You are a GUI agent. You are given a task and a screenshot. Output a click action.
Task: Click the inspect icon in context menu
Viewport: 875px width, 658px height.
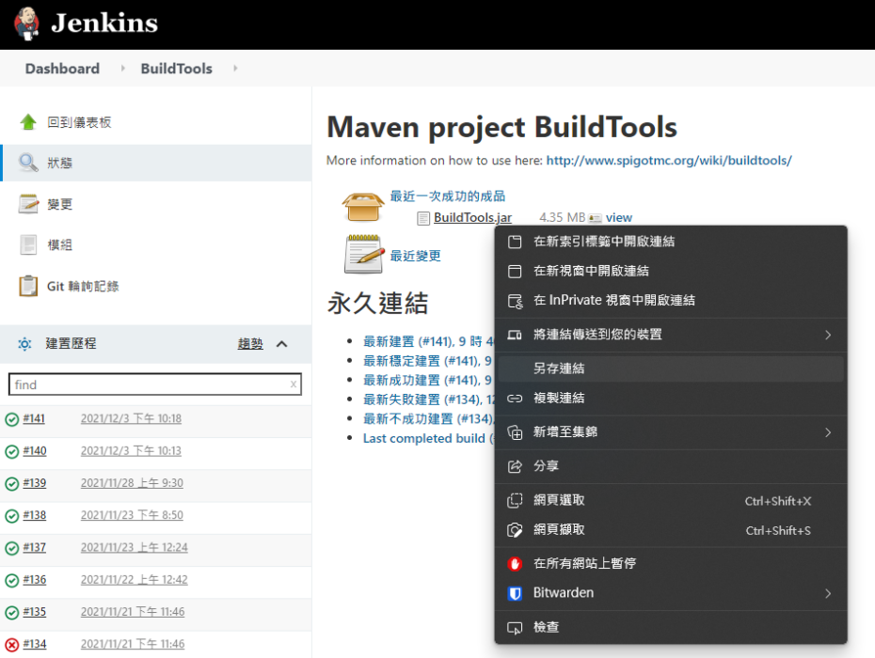pos(515,628)
